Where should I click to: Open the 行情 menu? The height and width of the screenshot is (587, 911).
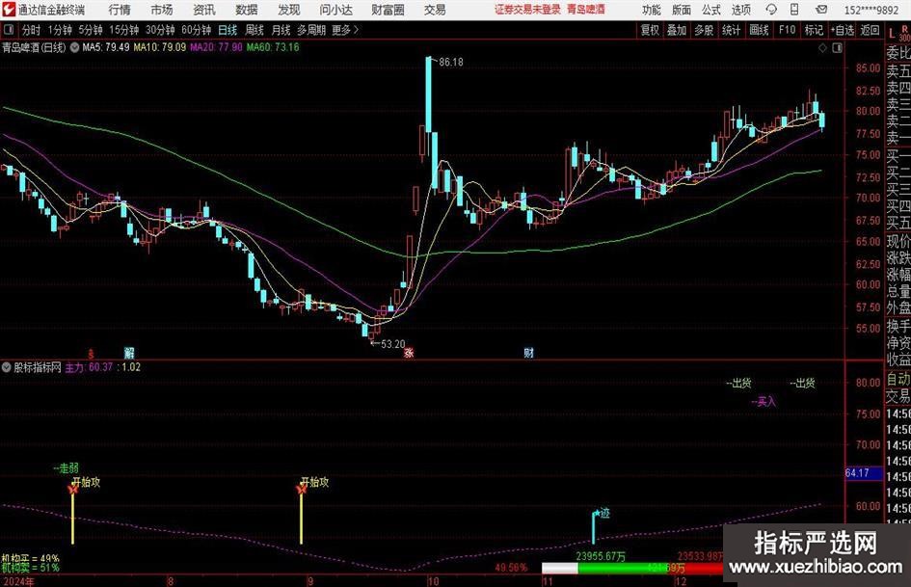[x=120, y=10]
